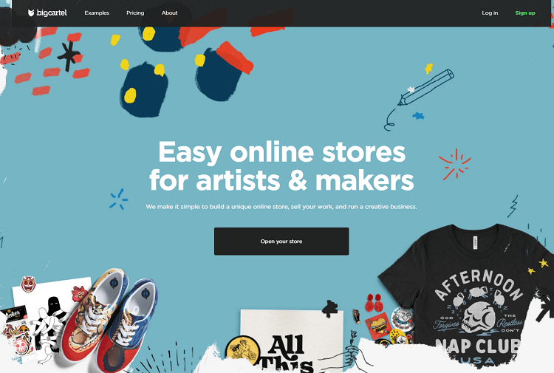
Task: Click the Log in link
Action: (490, 13)
